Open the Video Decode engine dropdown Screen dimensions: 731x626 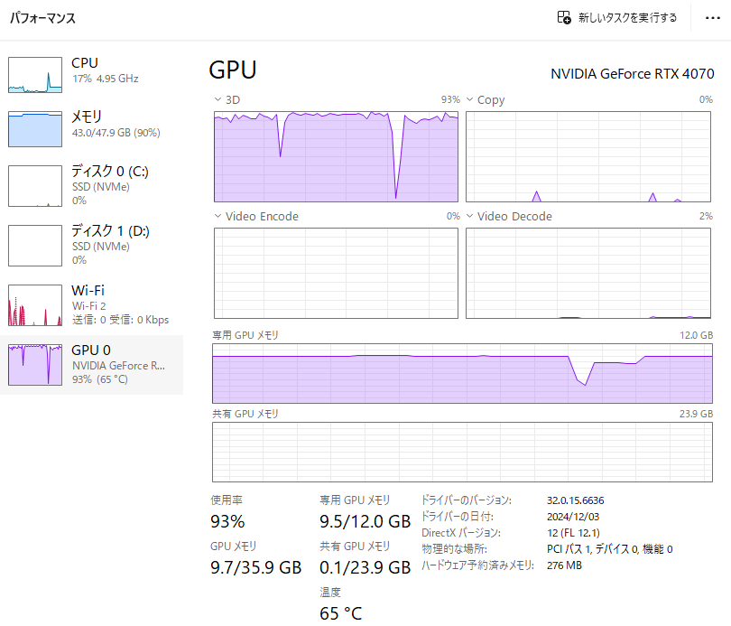470,217
